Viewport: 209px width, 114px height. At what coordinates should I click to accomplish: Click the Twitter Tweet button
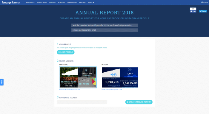click(x=203, y=11)
